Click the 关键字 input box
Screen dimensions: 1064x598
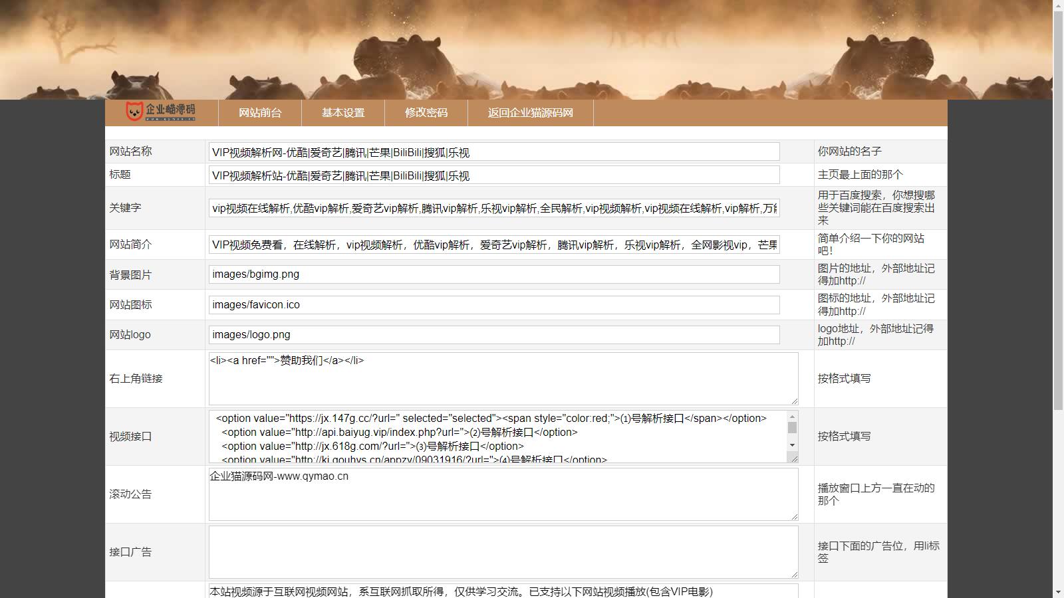(493, 208)
